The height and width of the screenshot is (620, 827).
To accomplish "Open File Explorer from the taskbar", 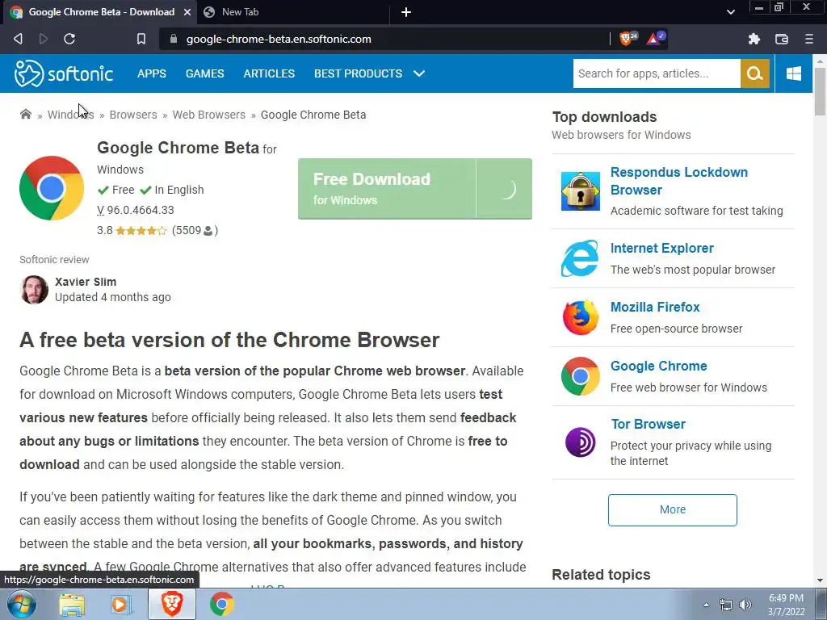I will [72, 604].
